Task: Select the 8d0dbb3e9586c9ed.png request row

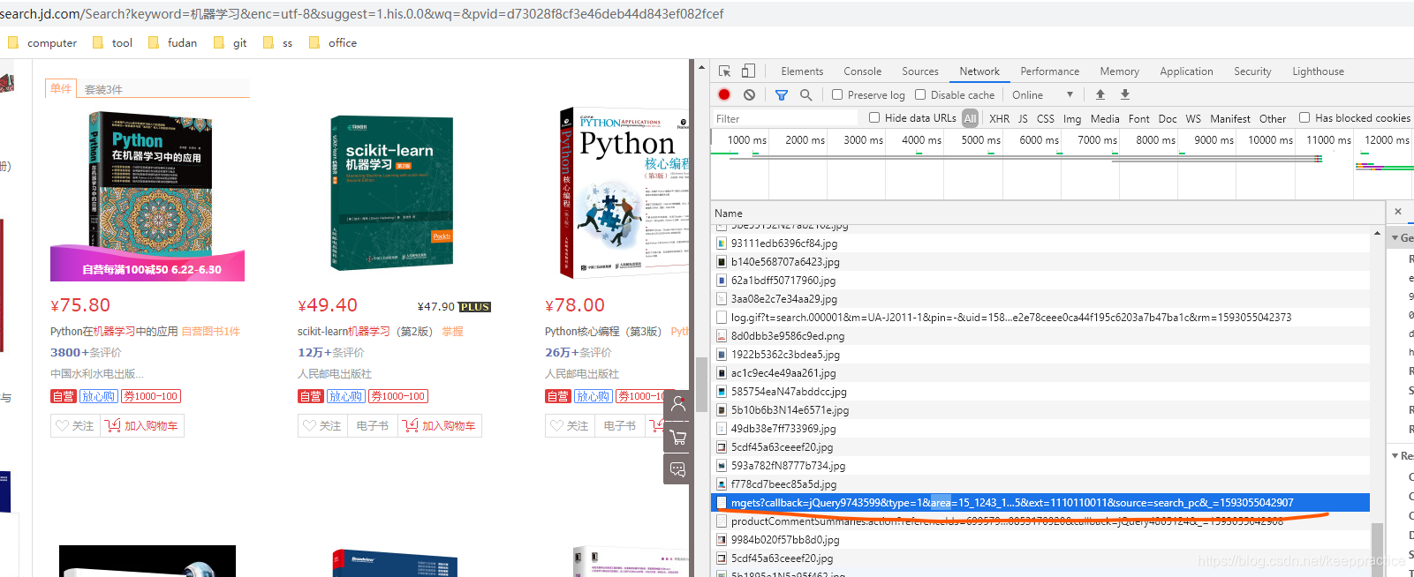Action: point(1040,336)
